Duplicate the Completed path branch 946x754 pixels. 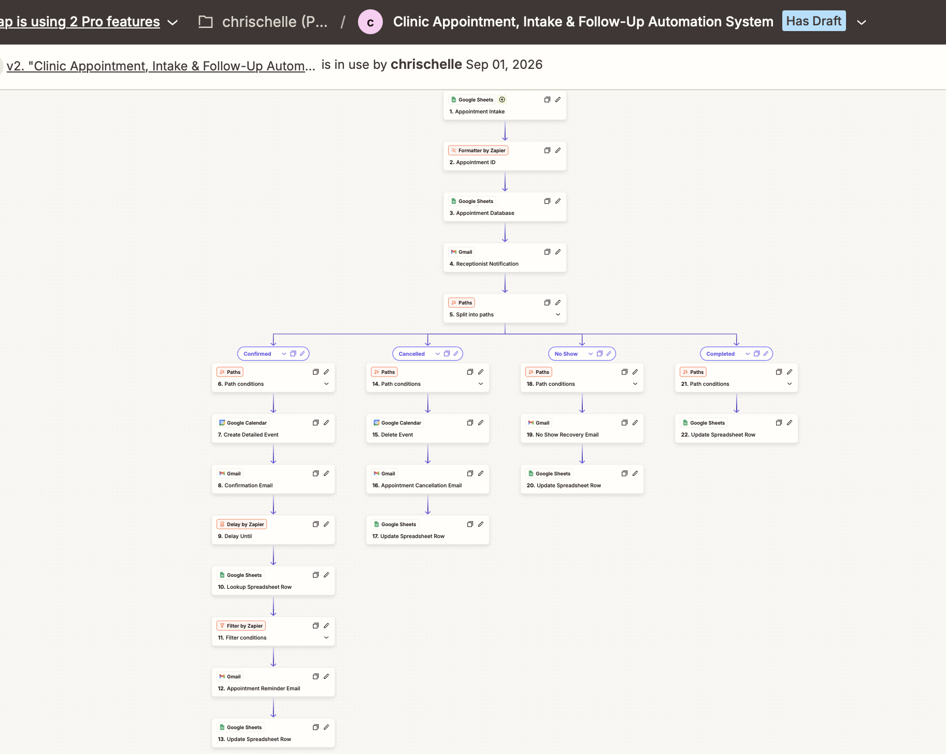pyautogui.click(x=756, y=354)
